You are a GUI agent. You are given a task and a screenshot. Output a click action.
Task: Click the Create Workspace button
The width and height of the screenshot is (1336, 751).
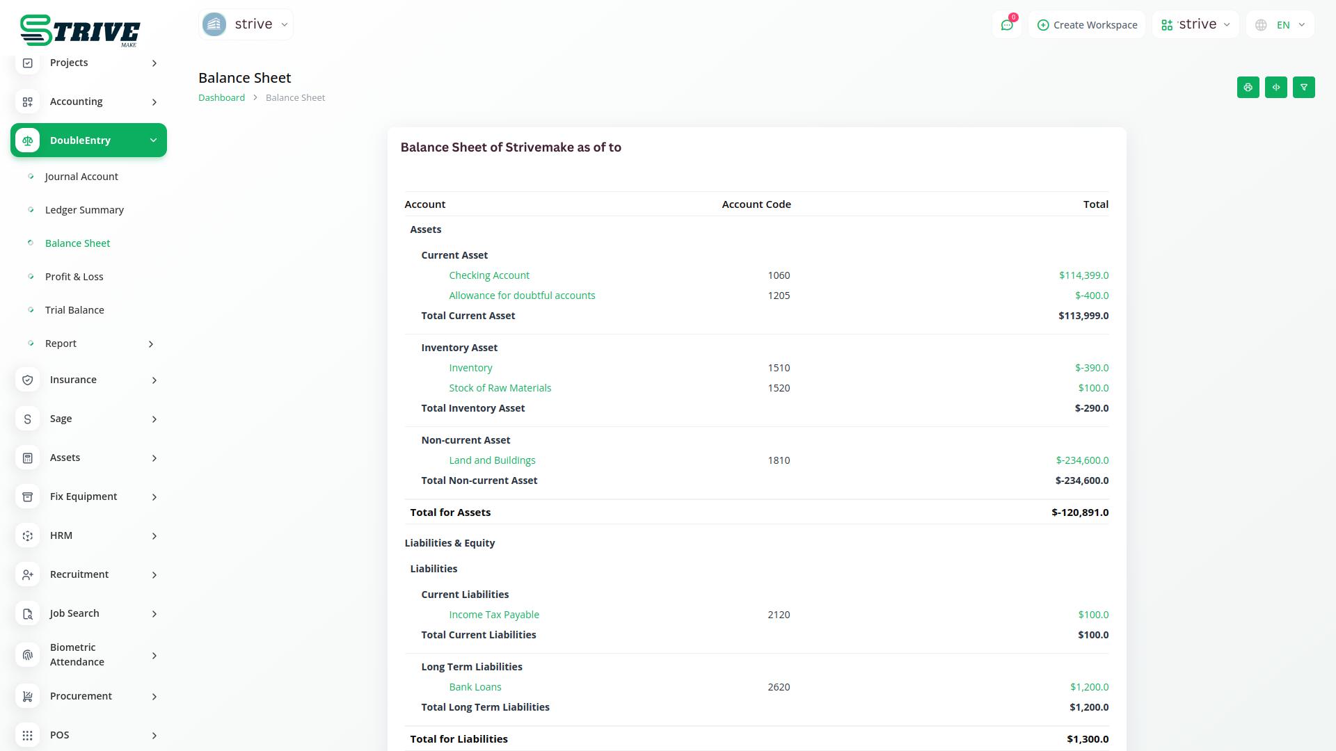click(1087, 25)
